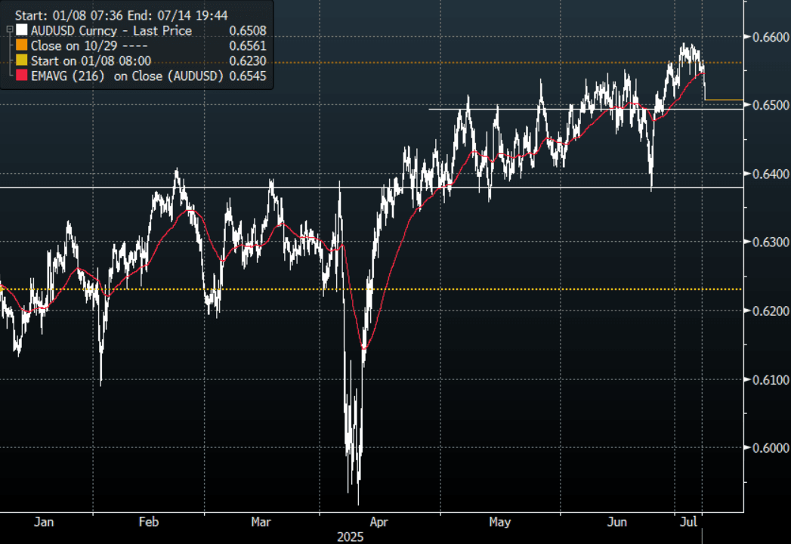Click the 0.6500 y-axis label

771,105
